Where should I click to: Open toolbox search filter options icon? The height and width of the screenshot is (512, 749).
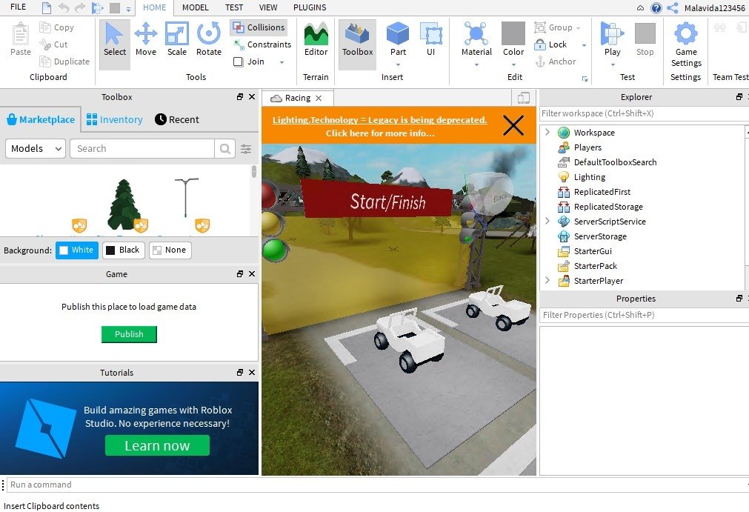pyautogui.click(x=246, y=148)
